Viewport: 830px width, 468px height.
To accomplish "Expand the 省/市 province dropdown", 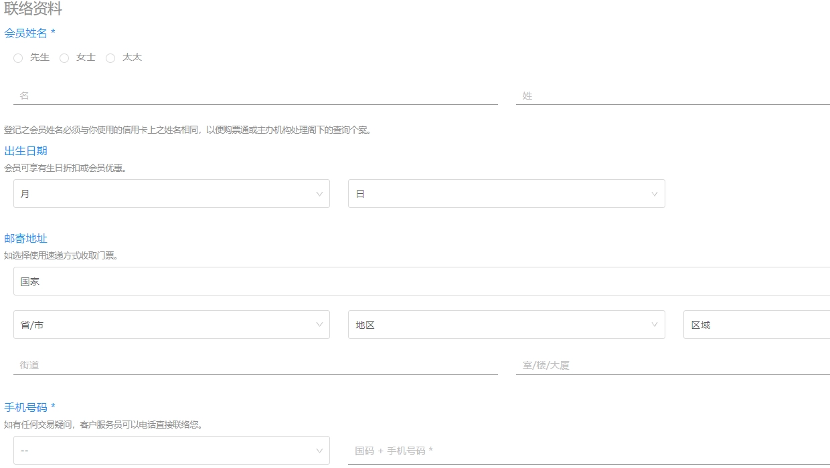I will point(171,325).
